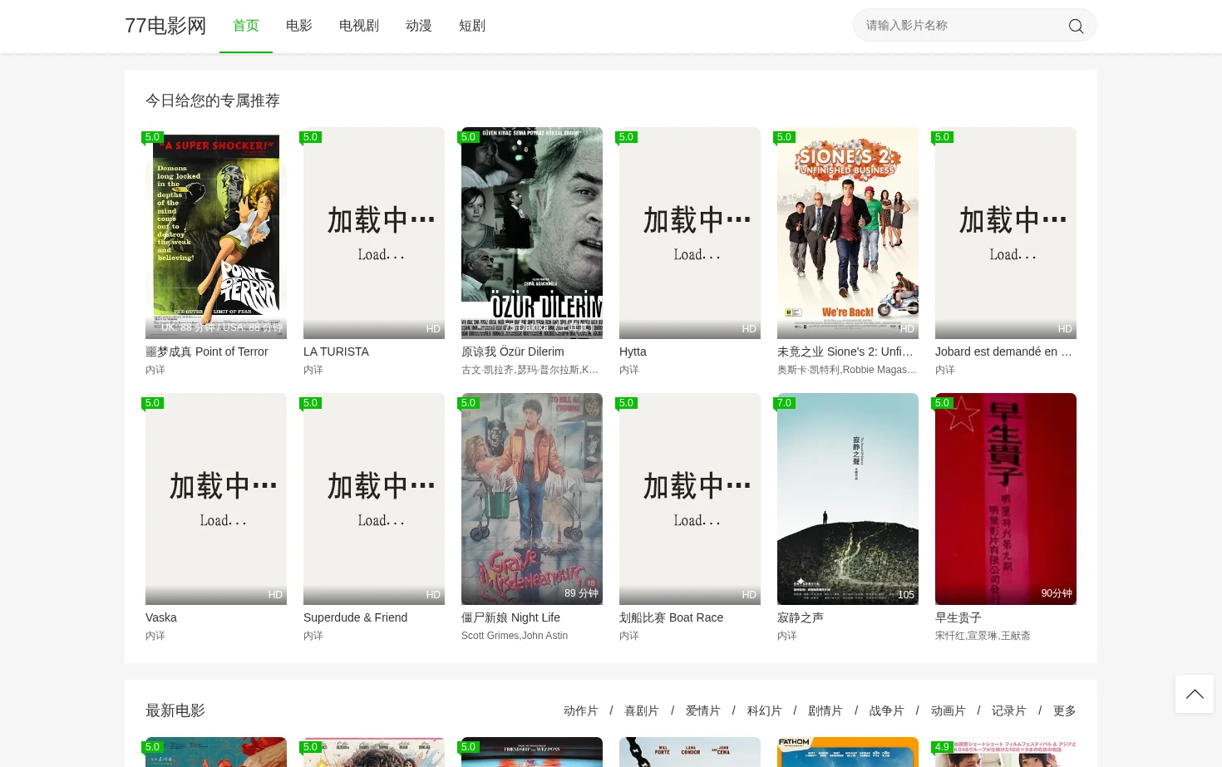Open the Boat Race loading poster
1222x767 pixels.
click(690, 499)
